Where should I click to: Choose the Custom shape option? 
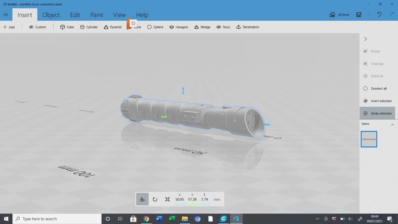pos(38,27)
